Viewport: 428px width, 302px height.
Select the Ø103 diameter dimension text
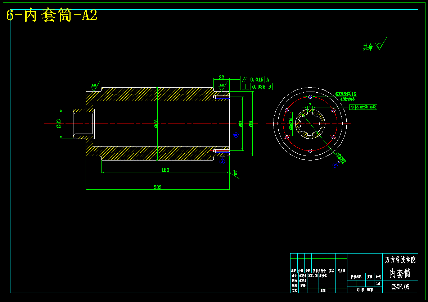click(156, 124)
